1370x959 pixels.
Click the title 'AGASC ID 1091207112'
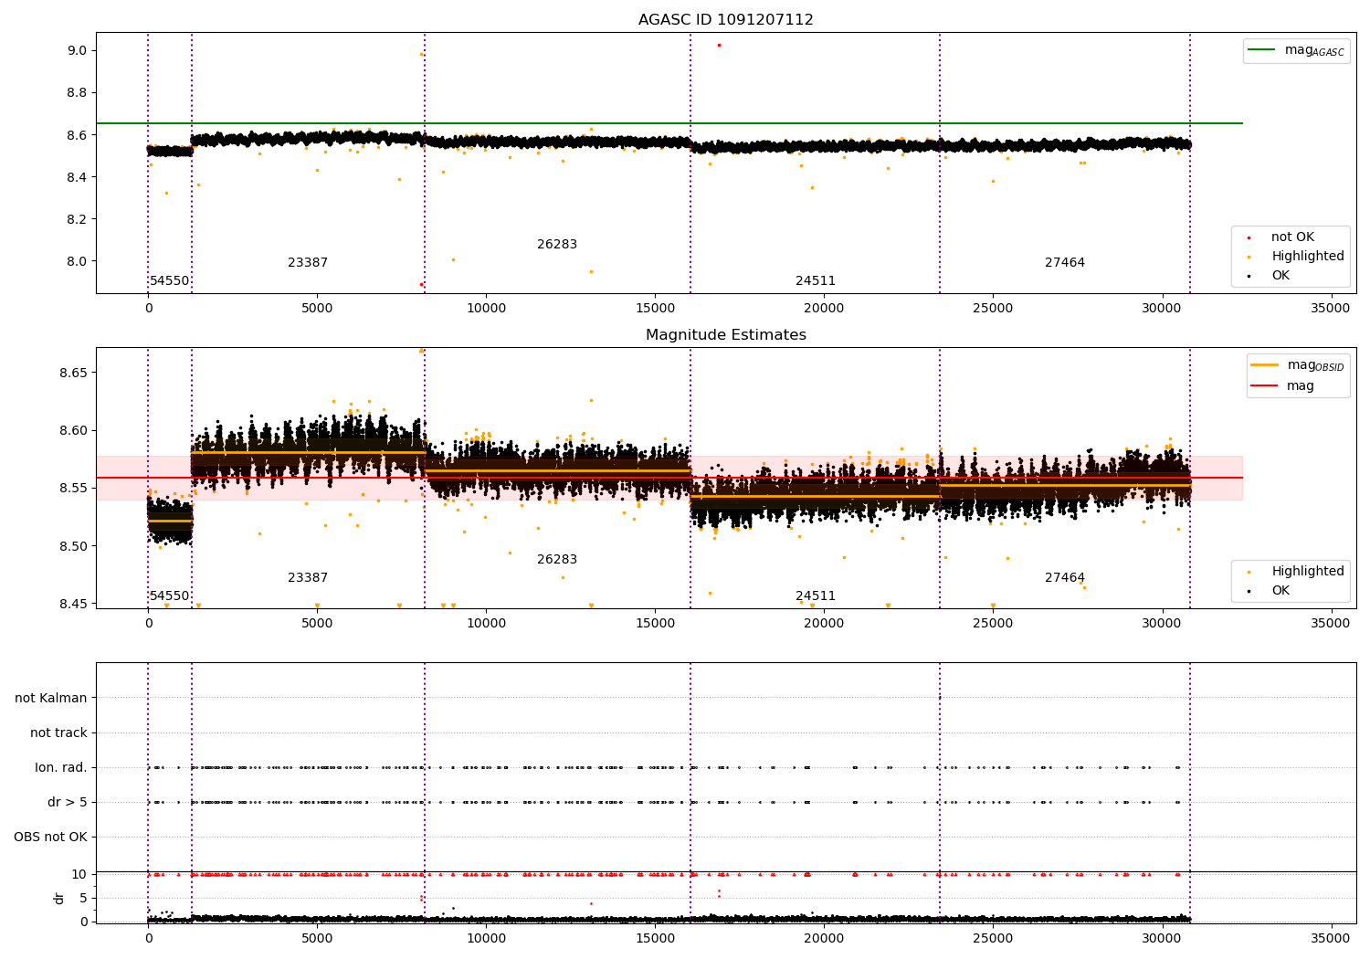[725, 20]
